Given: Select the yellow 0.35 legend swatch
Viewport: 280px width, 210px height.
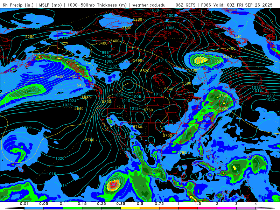Looking at the screenshot, I should coord(130,208).
